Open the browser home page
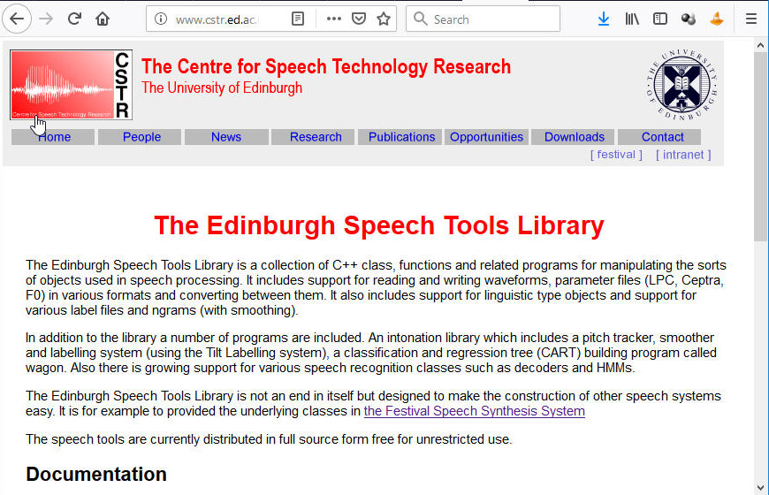This screenshot has width=769, height=495. (103, 19)
